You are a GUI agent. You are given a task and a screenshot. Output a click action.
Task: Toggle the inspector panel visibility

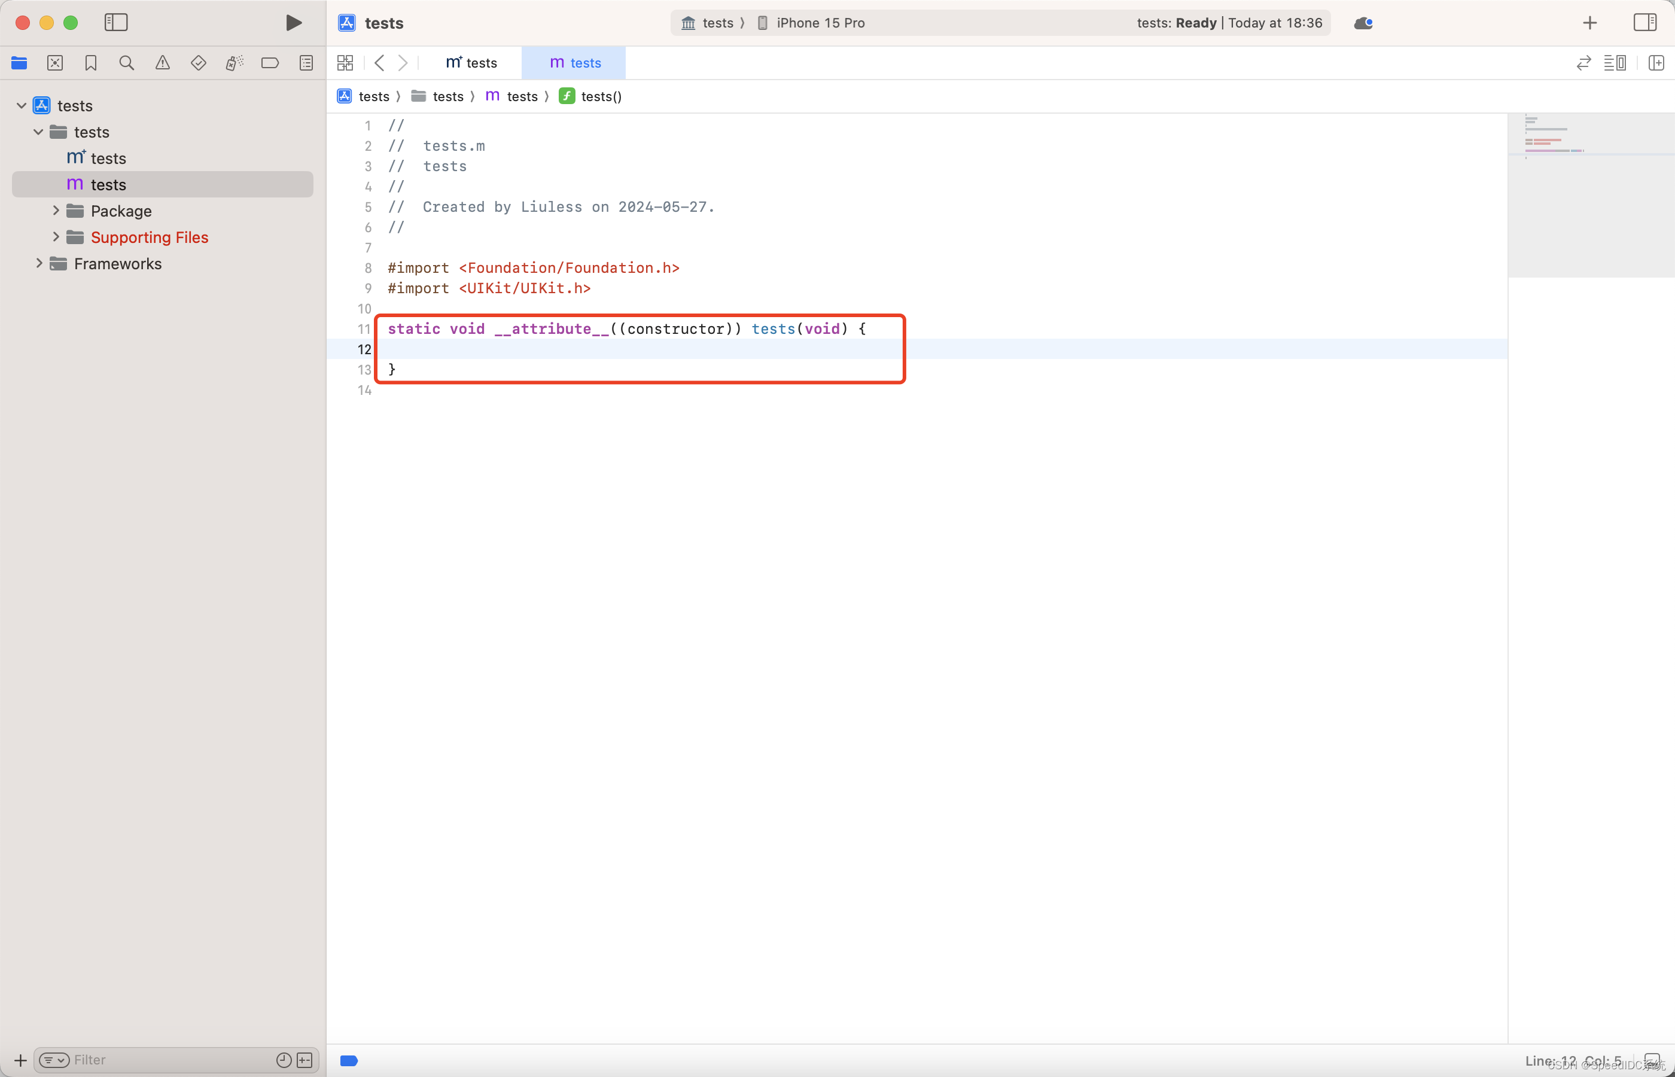(1645, 22)
